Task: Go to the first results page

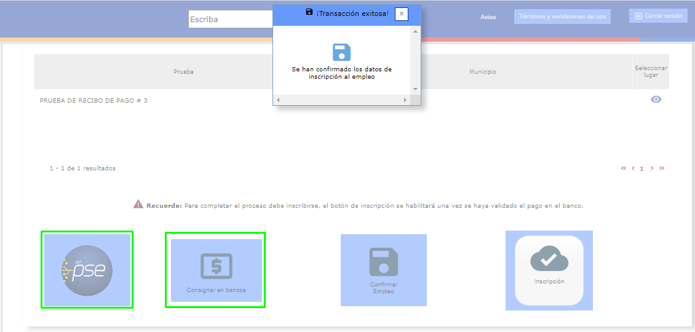Action: coord(624,168)
